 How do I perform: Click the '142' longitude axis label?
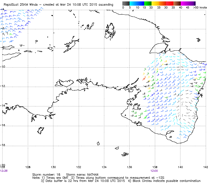pyautogui.click(x=206, y=167)
